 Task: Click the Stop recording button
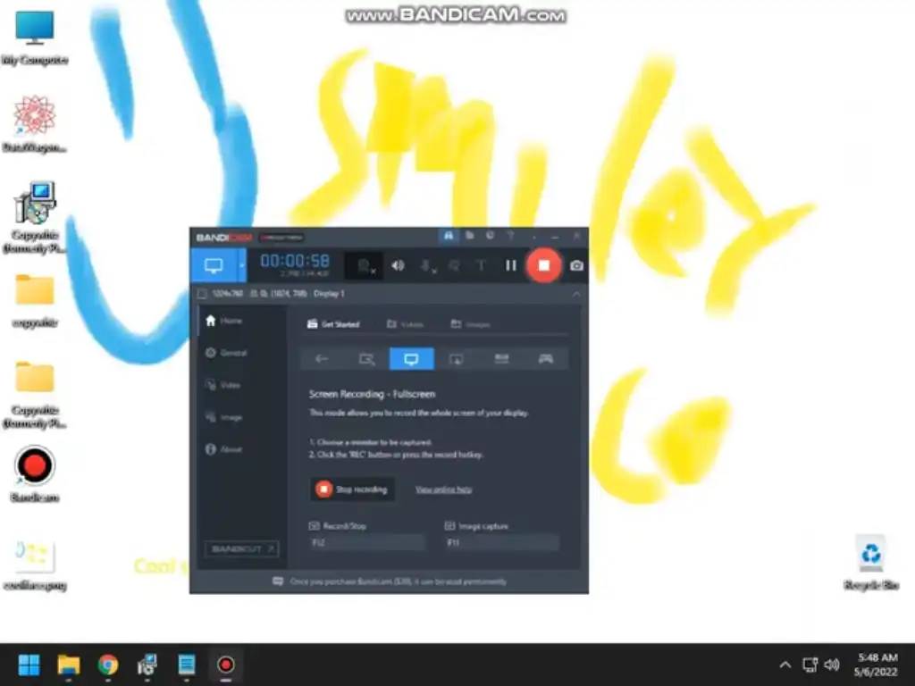tap(352, 489)
